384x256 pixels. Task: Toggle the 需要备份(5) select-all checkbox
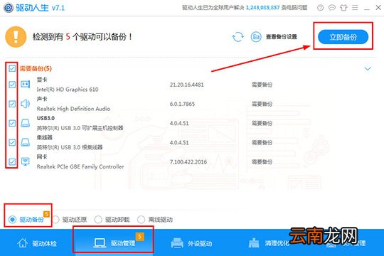(12, 68)
